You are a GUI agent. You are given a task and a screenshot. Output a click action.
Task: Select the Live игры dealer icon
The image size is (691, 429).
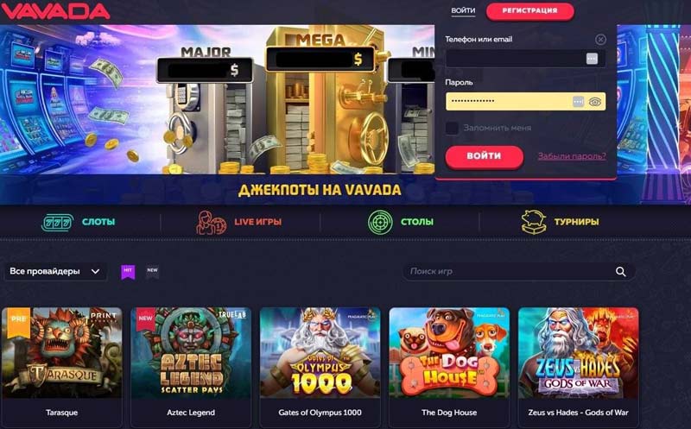click(x=211, y=223)
